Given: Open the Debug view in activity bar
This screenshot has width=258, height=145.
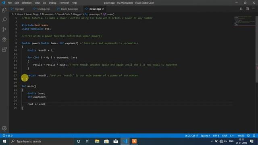Looking at the screenshot, I should click(x=4, y=39).
